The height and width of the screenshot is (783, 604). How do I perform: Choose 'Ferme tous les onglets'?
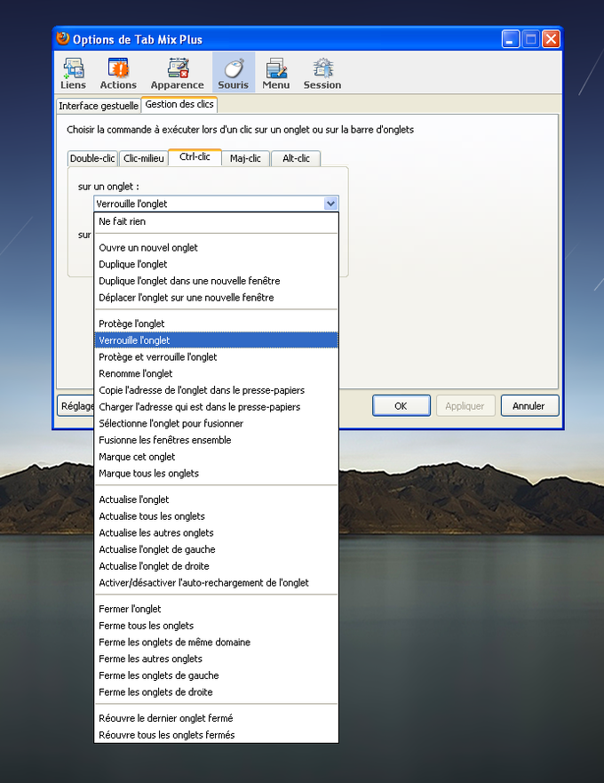point(216,626)
